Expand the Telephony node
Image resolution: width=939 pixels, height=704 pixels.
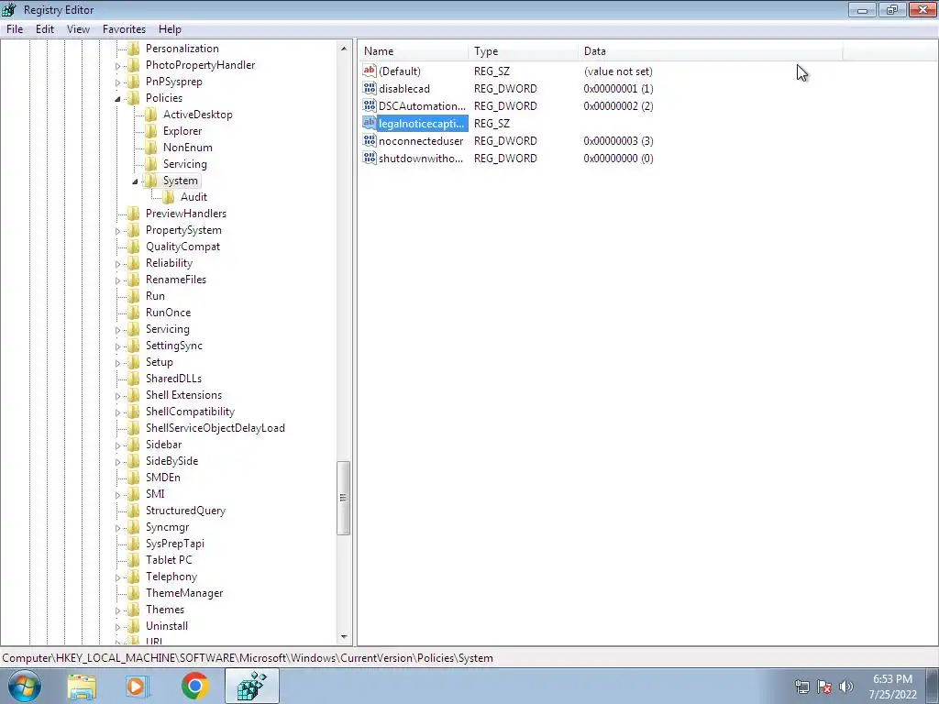click(117, 577)
